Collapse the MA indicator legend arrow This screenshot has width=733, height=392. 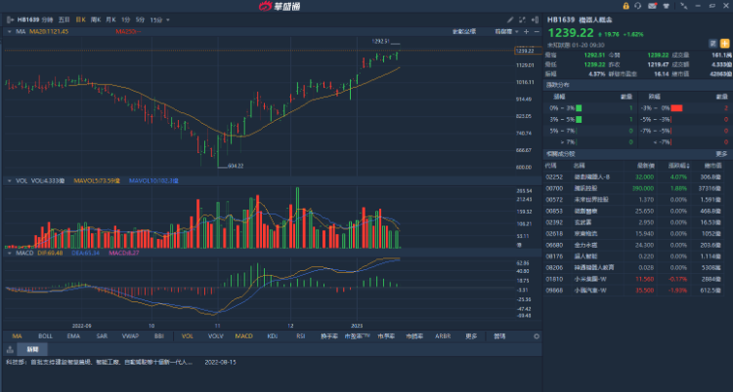pyautogui.click(x=8, y=31)
